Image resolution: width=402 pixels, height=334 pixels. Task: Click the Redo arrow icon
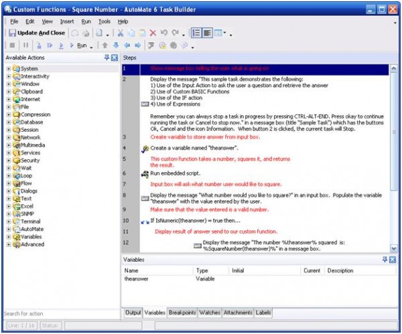[x=176, y=33]
